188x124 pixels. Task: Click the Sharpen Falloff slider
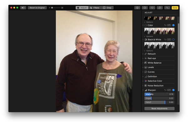pos(159,102)
